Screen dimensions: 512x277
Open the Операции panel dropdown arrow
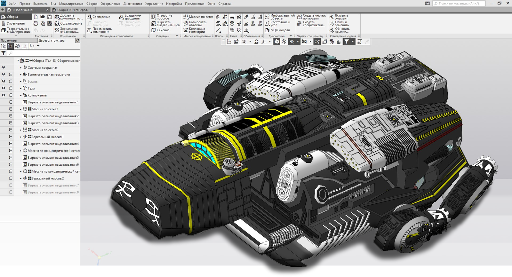point(177,36)
